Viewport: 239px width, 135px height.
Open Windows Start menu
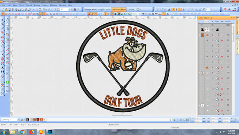tap(4, 132)
